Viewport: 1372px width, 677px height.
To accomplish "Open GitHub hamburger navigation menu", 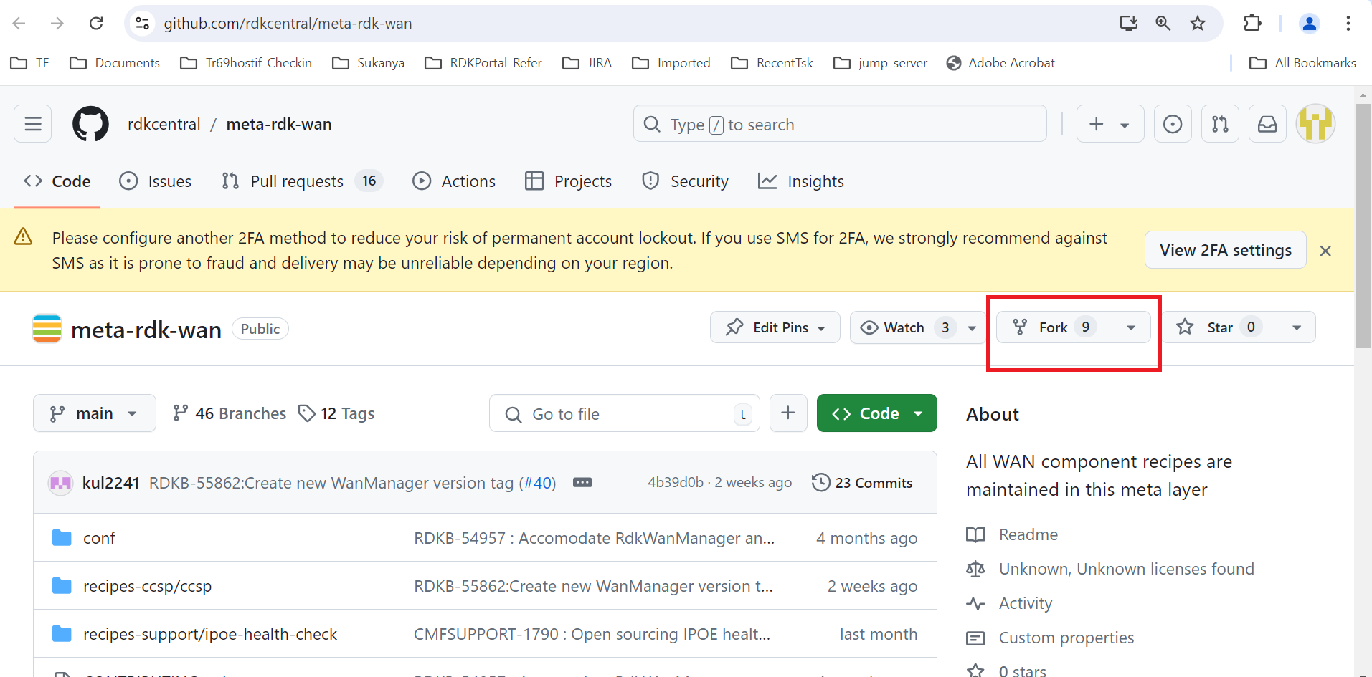I will click(33, 124).
